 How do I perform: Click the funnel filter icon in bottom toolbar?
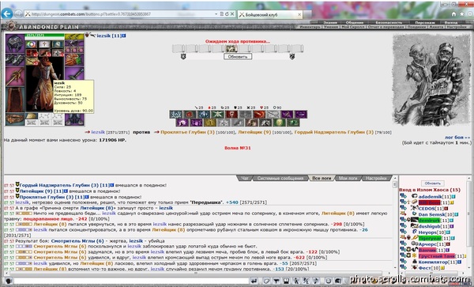tap(276, 281)
